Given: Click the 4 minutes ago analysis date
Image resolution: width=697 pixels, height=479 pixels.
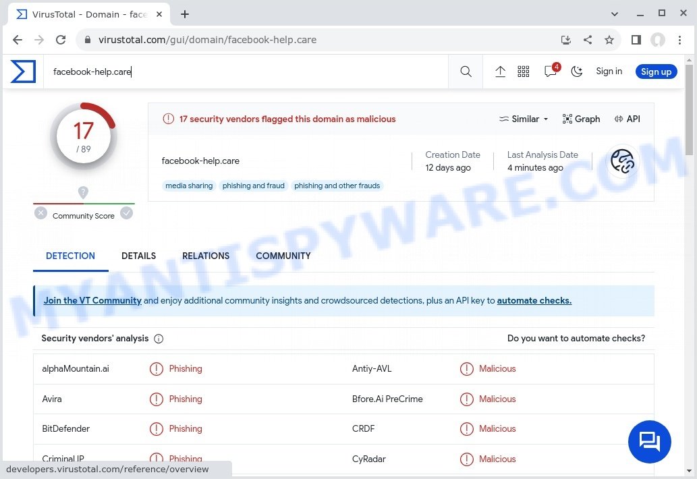Looking at the screenshot, I should click(535, 167).
